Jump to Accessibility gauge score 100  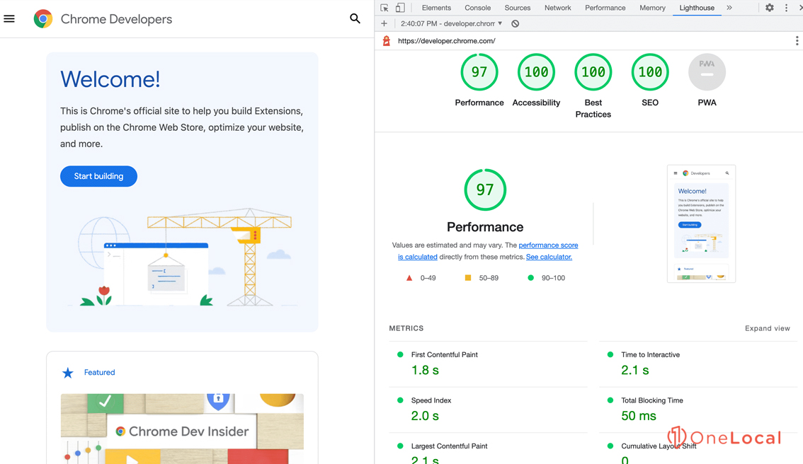[x=536, y=72]
